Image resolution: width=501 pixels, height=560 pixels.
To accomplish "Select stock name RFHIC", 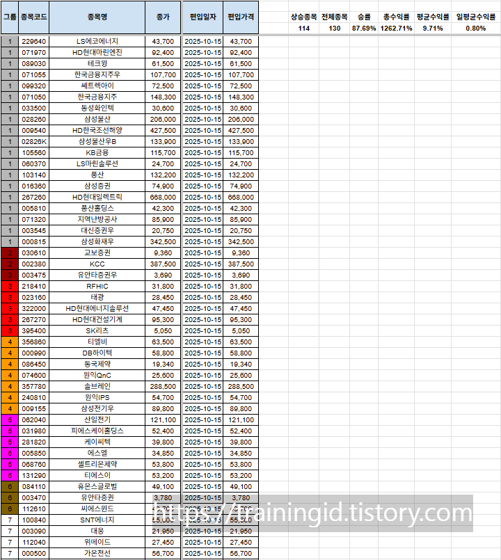I will tap(97, 286).
